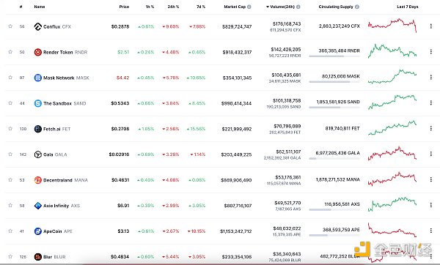Sort table by Price column
The width and height of the screenshot is (440, 265).
tap(124, 7)
